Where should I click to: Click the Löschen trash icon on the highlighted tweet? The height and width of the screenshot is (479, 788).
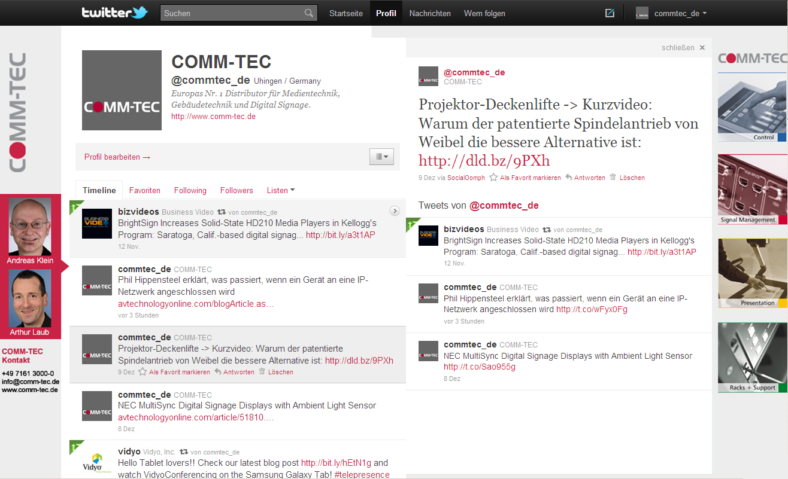tap(262, 371)
